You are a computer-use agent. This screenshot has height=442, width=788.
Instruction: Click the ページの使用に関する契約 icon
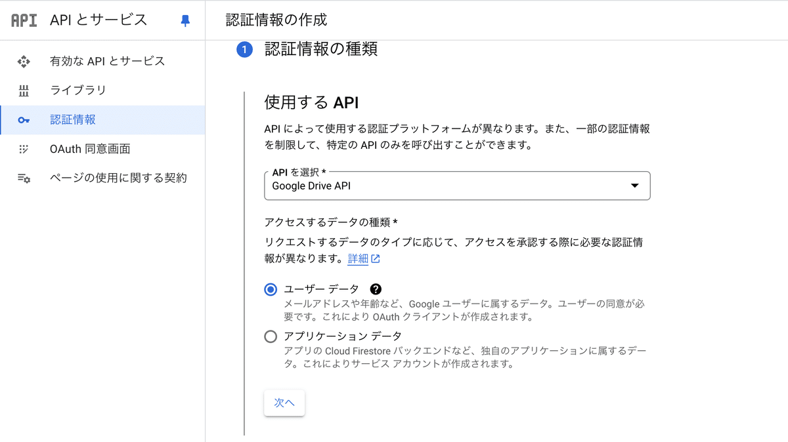(24, 178)
